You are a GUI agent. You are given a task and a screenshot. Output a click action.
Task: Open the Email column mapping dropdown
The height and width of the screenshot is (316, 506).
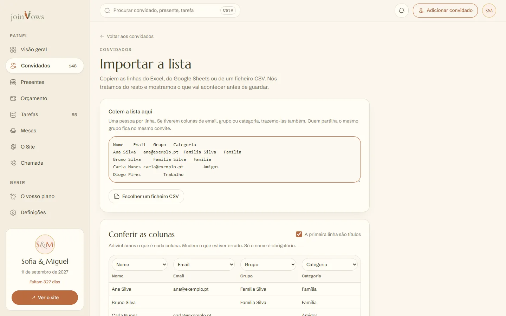click(204, 264)
